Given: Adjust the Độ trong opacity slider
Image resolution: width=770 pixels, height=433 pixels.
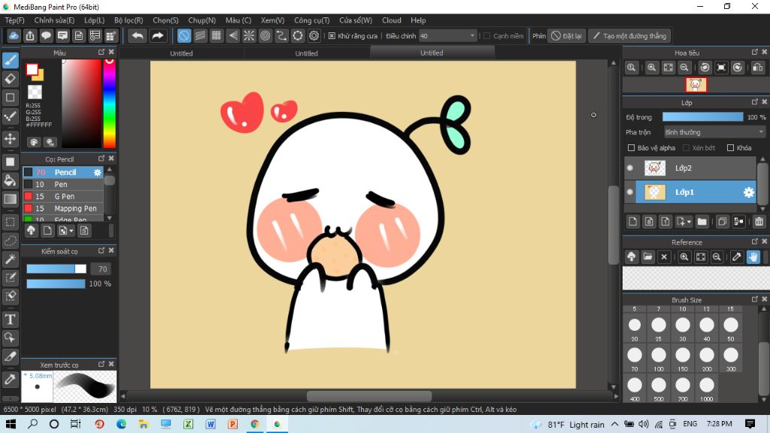Looking at the screenshot, I should (x=703, y=117).
